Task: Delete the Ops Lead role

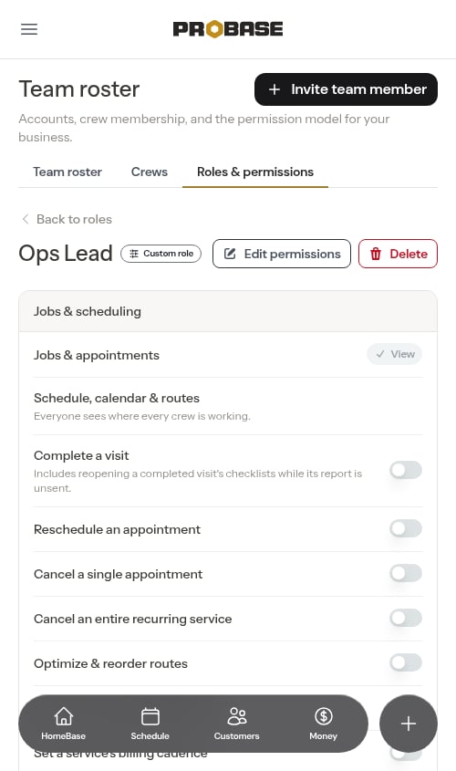Action: pyautogui.click(x=398, y=254)
